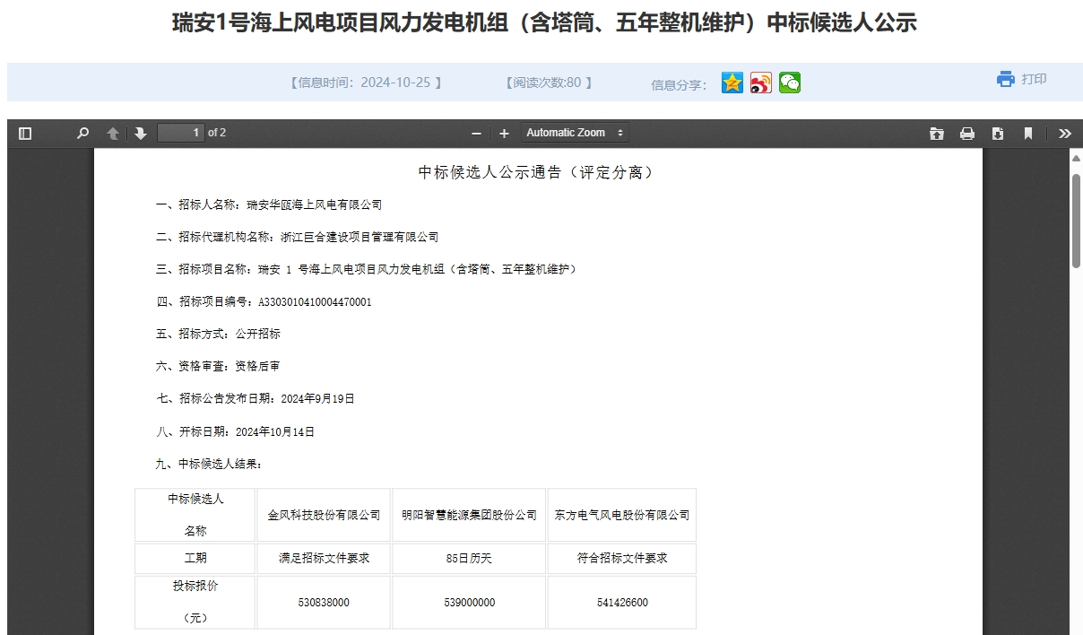Zoom in with the plus button
1083x635 pixels.
coord(504,134)
